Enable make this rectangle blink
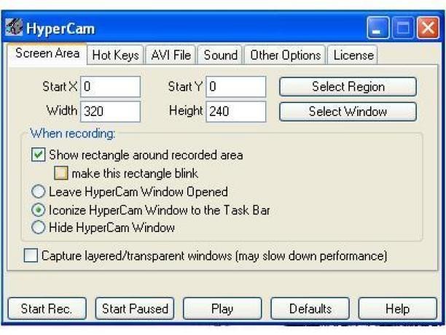Image resolution: width=446 pixels, height=335 pixels. [x=61, y=173]
